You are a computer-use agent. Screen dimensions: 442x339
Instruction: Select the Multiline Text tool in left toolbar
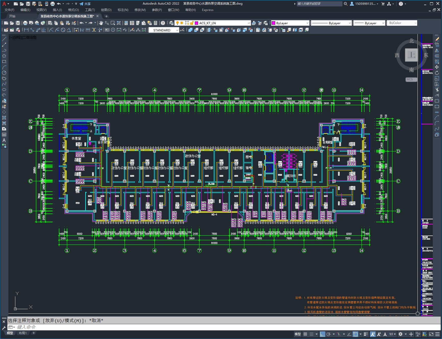4,140
